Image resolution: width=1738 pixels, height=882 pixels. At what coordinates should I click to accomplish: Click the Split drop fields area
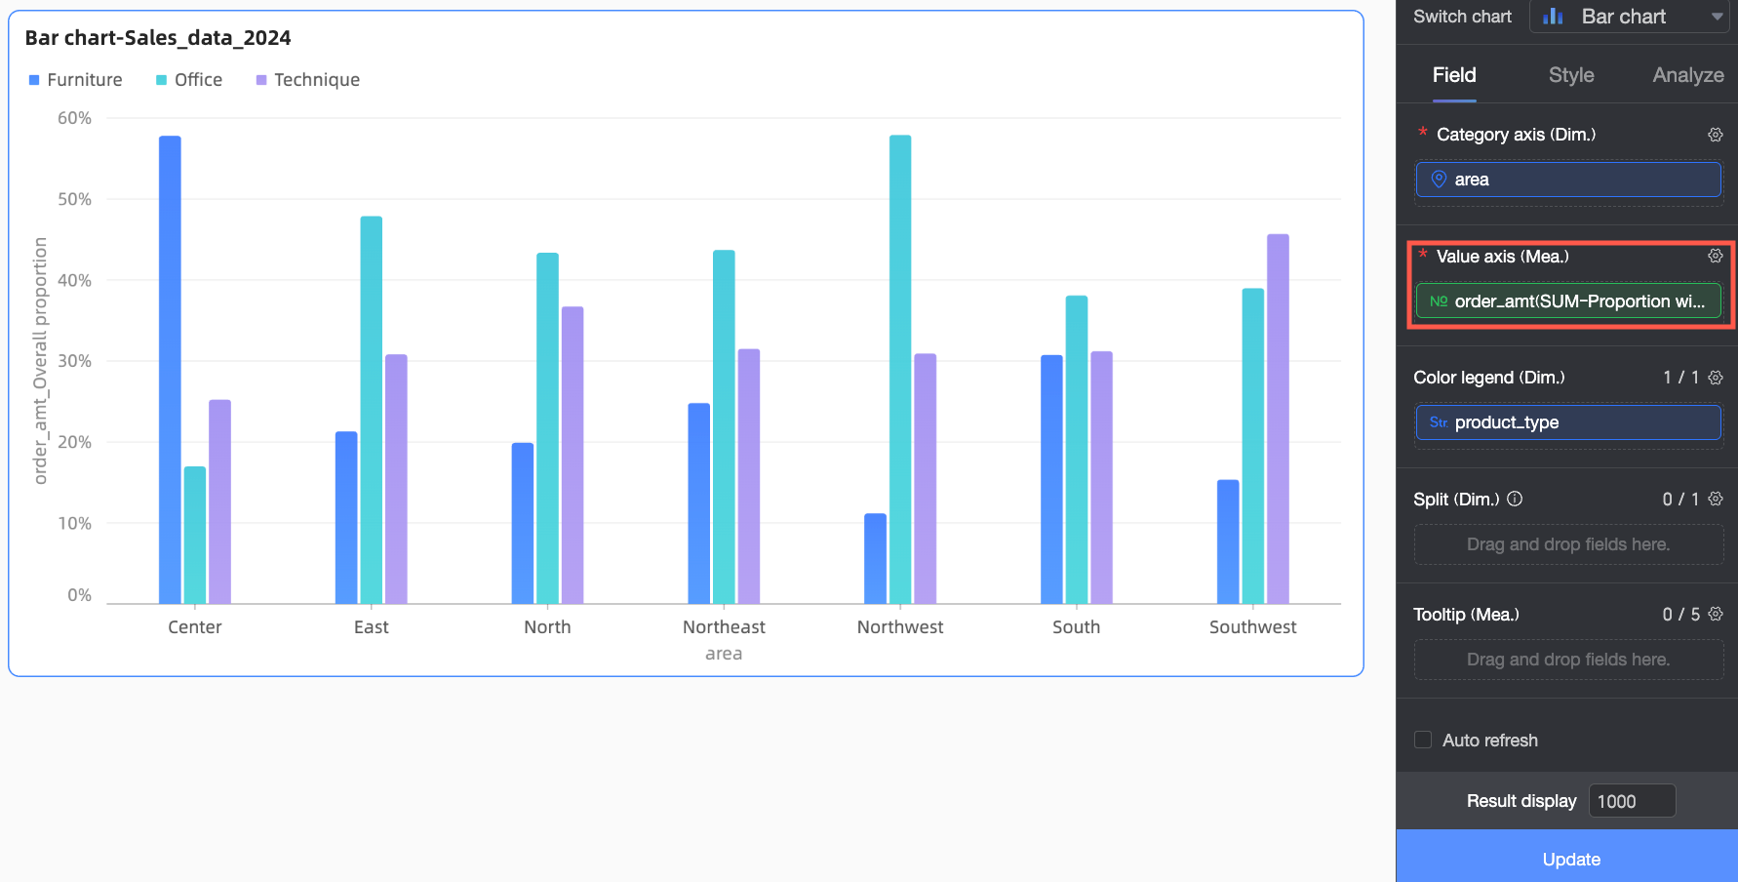(x=1568, y=544)
